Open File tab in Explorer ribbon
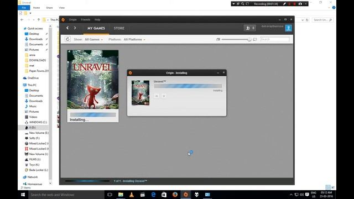 [x=24, y=8]
